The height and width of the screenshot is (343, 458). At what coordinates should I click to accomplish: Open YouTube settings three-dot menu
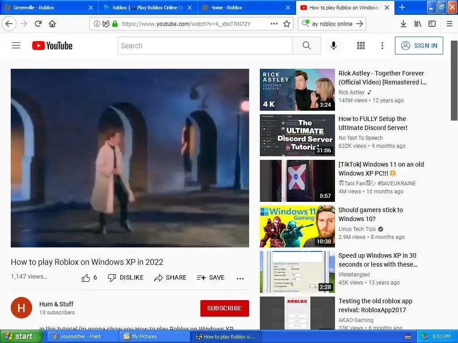(382, 46)
